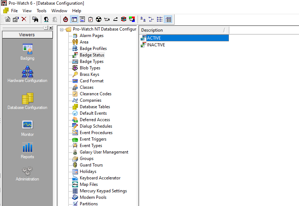Switch to details list view
299x206 pixels.
(168, 19)
